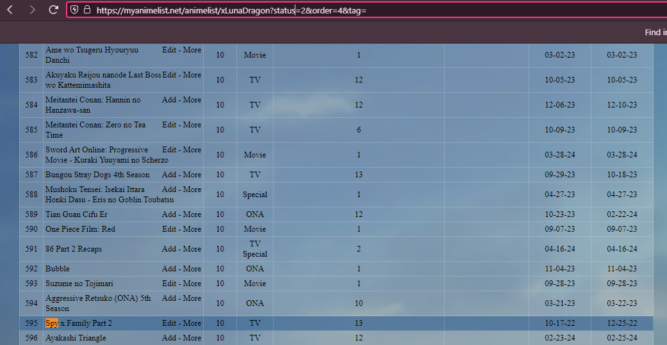Click More for Tian Guan Cifu Er

[192, 214]
